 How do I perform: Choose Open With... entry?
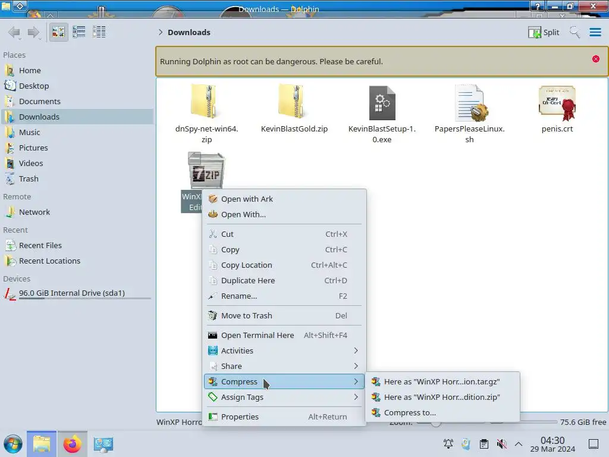[x=284, y=214]
